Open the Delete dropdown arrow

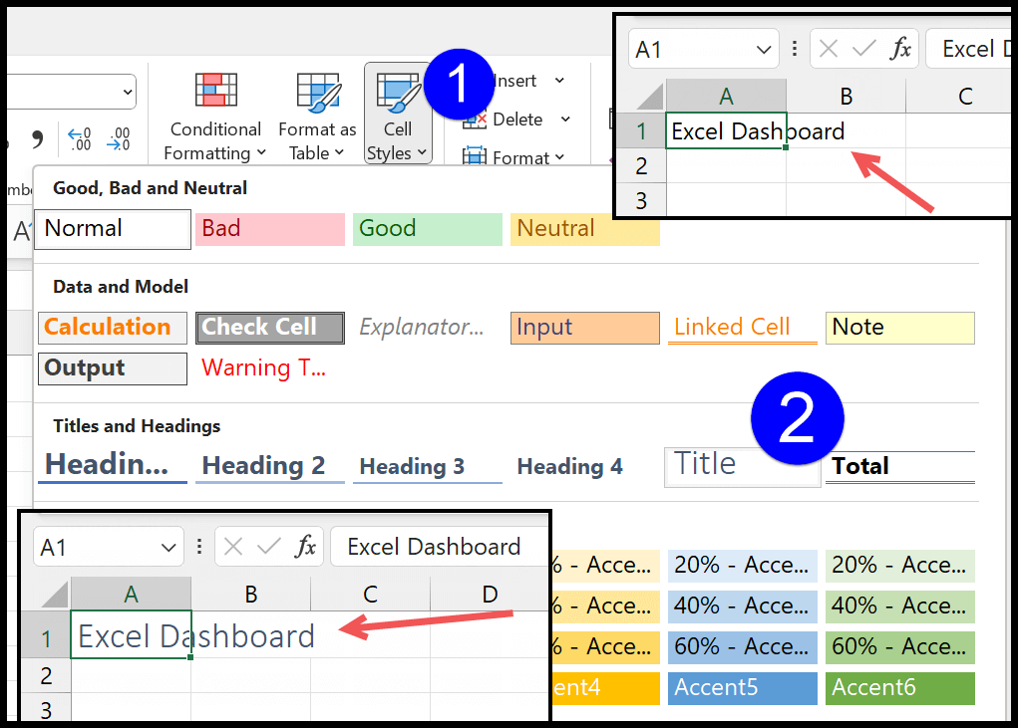(x=564, y=119)
